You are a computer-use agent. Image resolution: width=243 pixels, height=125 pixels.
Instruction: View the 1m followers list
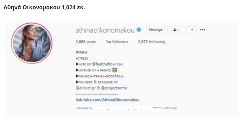click(117, 42)
